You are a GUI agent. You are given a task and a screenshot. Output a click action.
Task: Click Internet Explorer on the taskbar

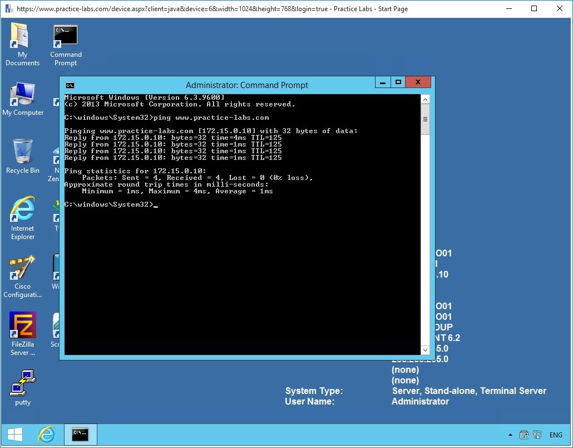point(47,435)
